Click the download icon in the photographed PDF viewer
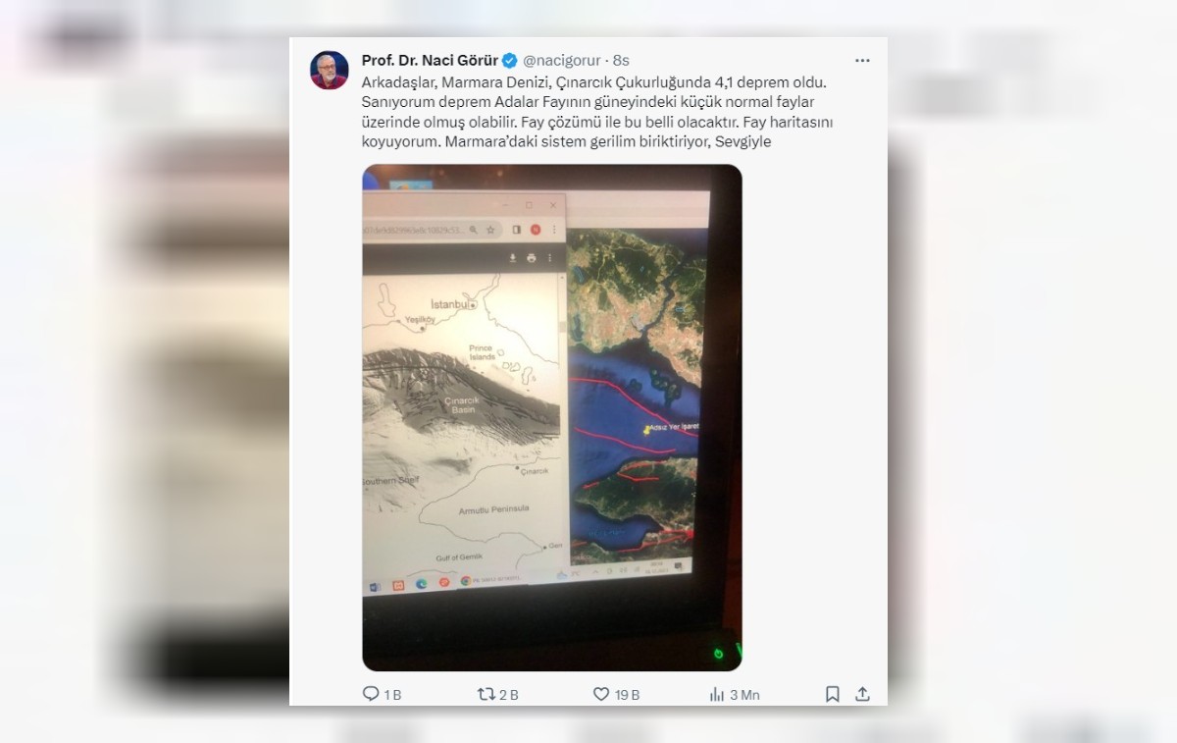Viewport: 1177px width, 743px height. (513, 258)
